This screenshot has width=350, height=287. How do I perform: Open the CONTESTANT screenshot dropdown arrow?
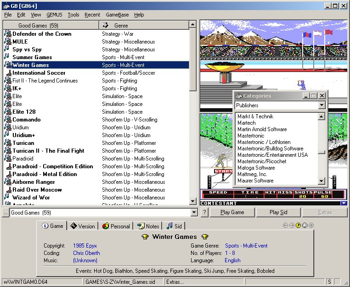pos(344,203)
